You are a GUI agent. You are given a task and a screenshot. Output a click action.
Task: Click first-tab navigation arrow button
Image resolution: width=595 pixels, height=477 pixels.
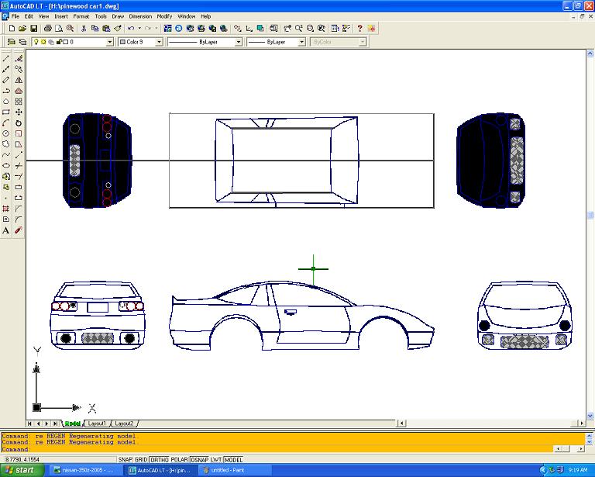29,423
